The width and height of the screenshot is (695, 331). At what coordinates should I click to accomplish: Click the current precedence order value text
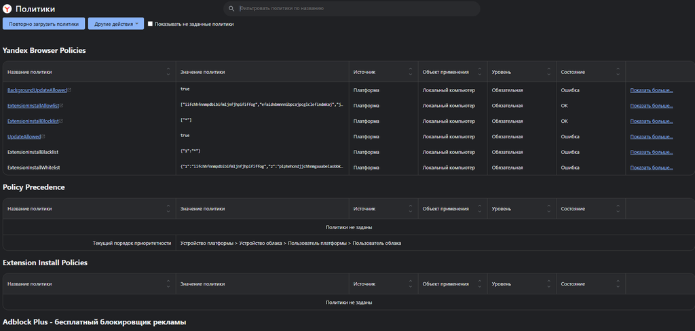click(x=290, y=243)
